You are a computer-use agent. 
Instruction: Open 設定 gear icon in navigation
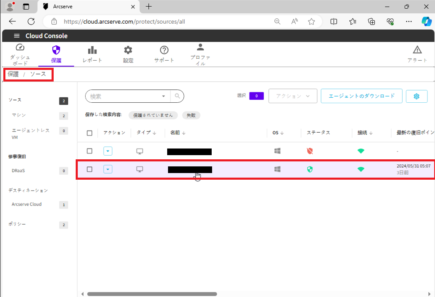pos(128,50)
